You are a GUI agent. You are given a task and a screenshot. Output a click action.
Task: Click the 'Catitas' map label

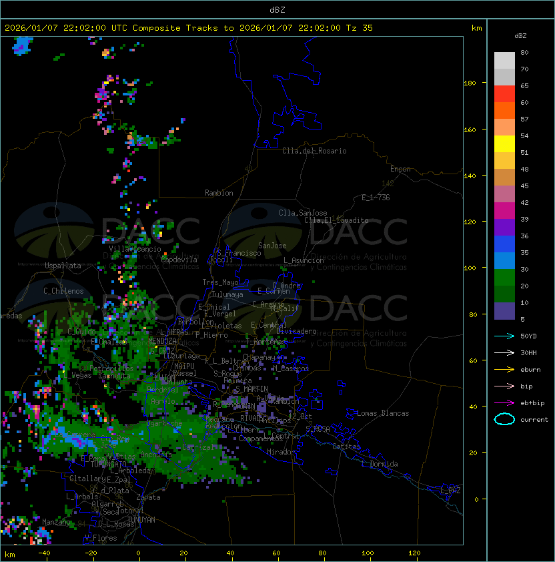[x=346, y=447]
